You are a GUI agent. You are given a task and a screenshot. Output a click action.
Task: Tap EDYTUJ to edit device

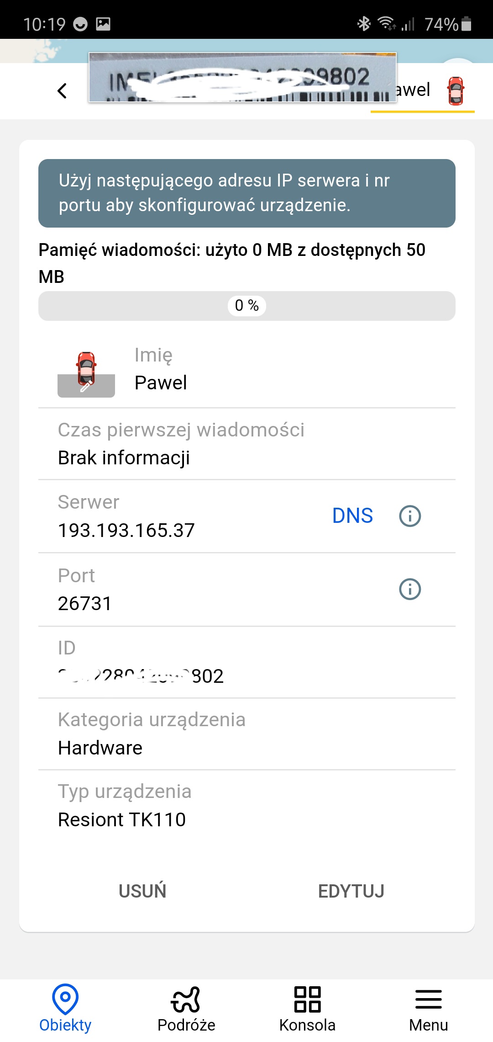pyautogui.click(x=351, y=891)
